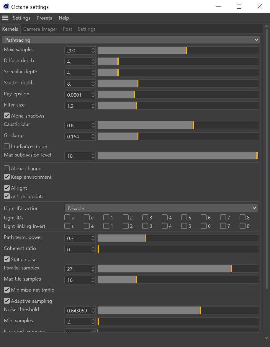Switch to the Post tab
The height and width of the screenshot is (347, 270).
coord(68,29)
